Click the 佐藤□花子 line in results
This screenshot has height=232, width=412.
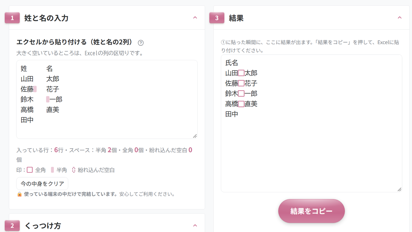point(241,83)
